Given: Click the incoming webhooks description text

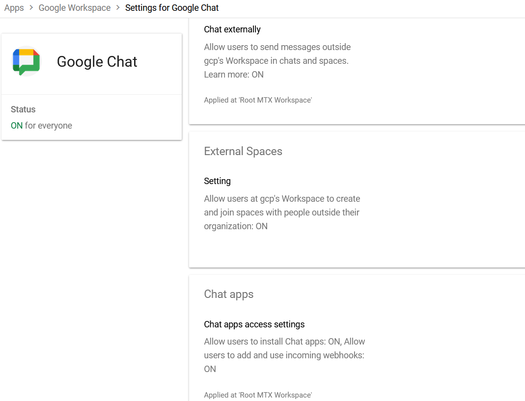Looking at the screenshot, I should [284, 355].
